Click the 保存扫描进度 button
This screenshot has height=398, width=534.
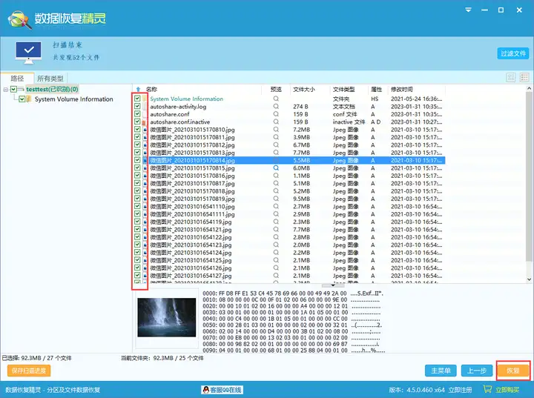[x=29, y=371]
